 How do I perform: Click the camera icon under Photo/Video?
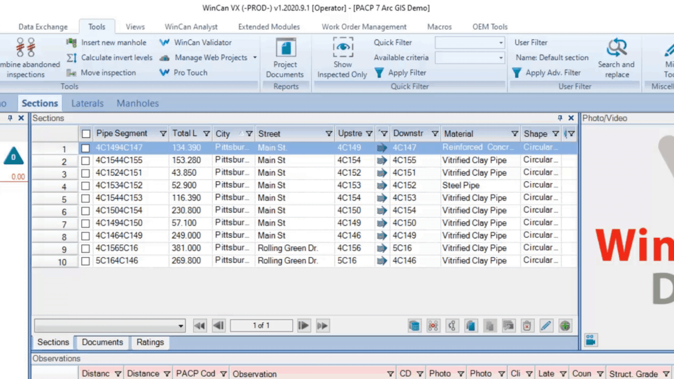[x=590, y=341]
